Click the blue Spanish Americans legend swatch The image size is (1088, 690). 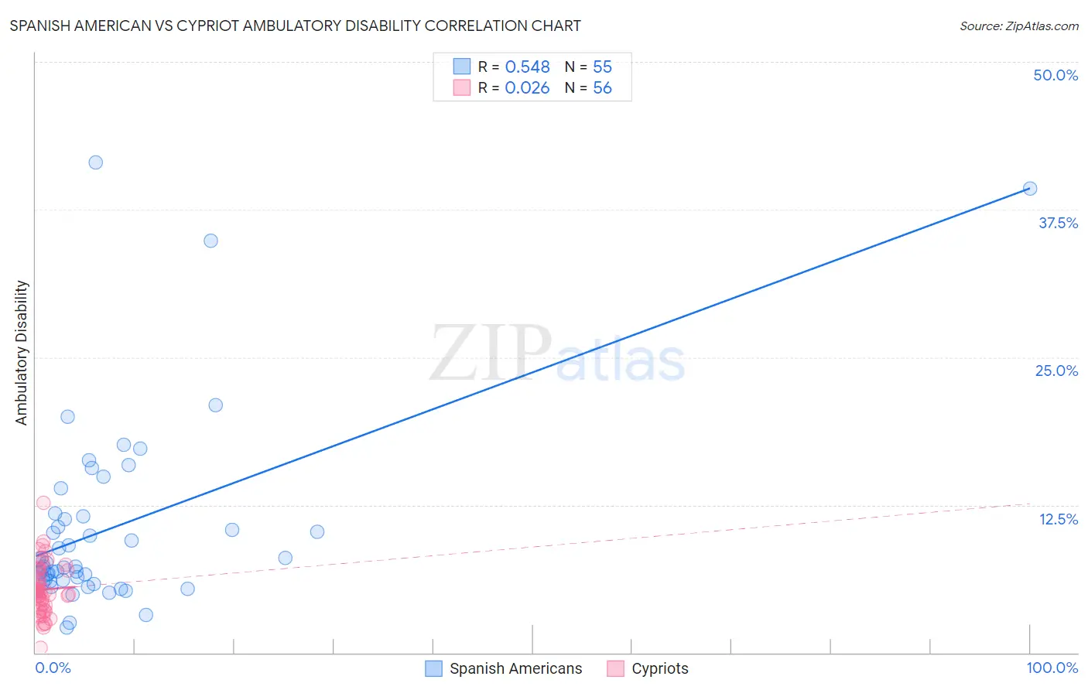click(433, 668)
